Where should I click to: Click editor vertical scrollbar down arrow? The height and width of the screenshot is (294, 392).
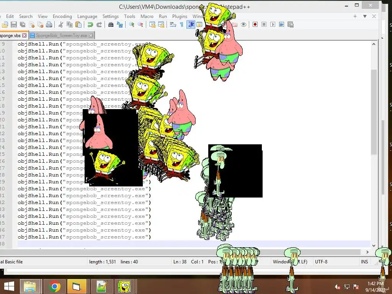[374, 245]
